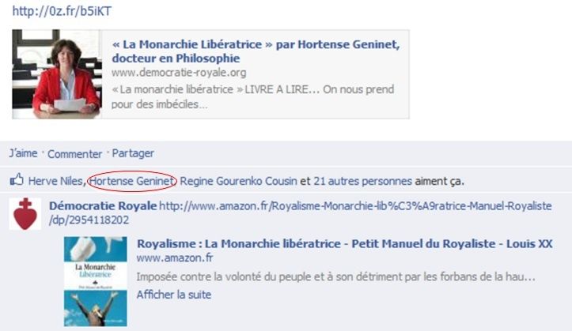This screenshot has height=331, width=572.
Task: Open Herve Niles profile
Action: click(56, 181)
